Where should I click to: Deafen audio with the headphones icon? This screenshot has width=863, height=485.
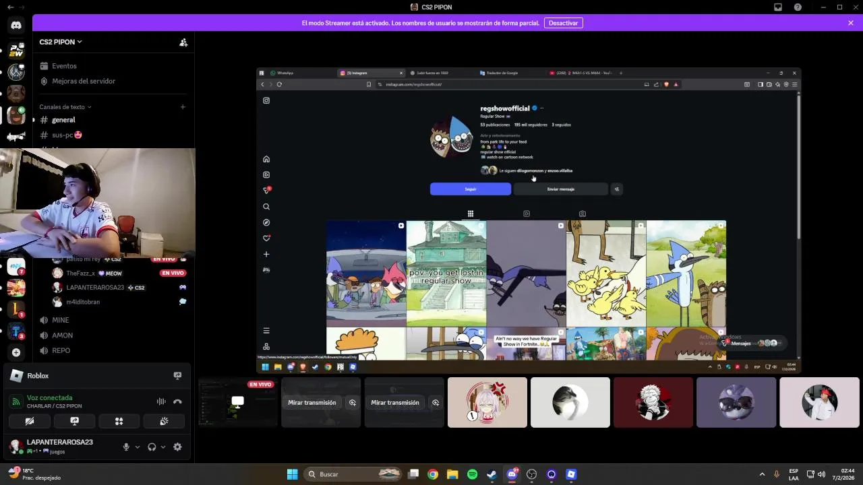(x=152, y=447)
